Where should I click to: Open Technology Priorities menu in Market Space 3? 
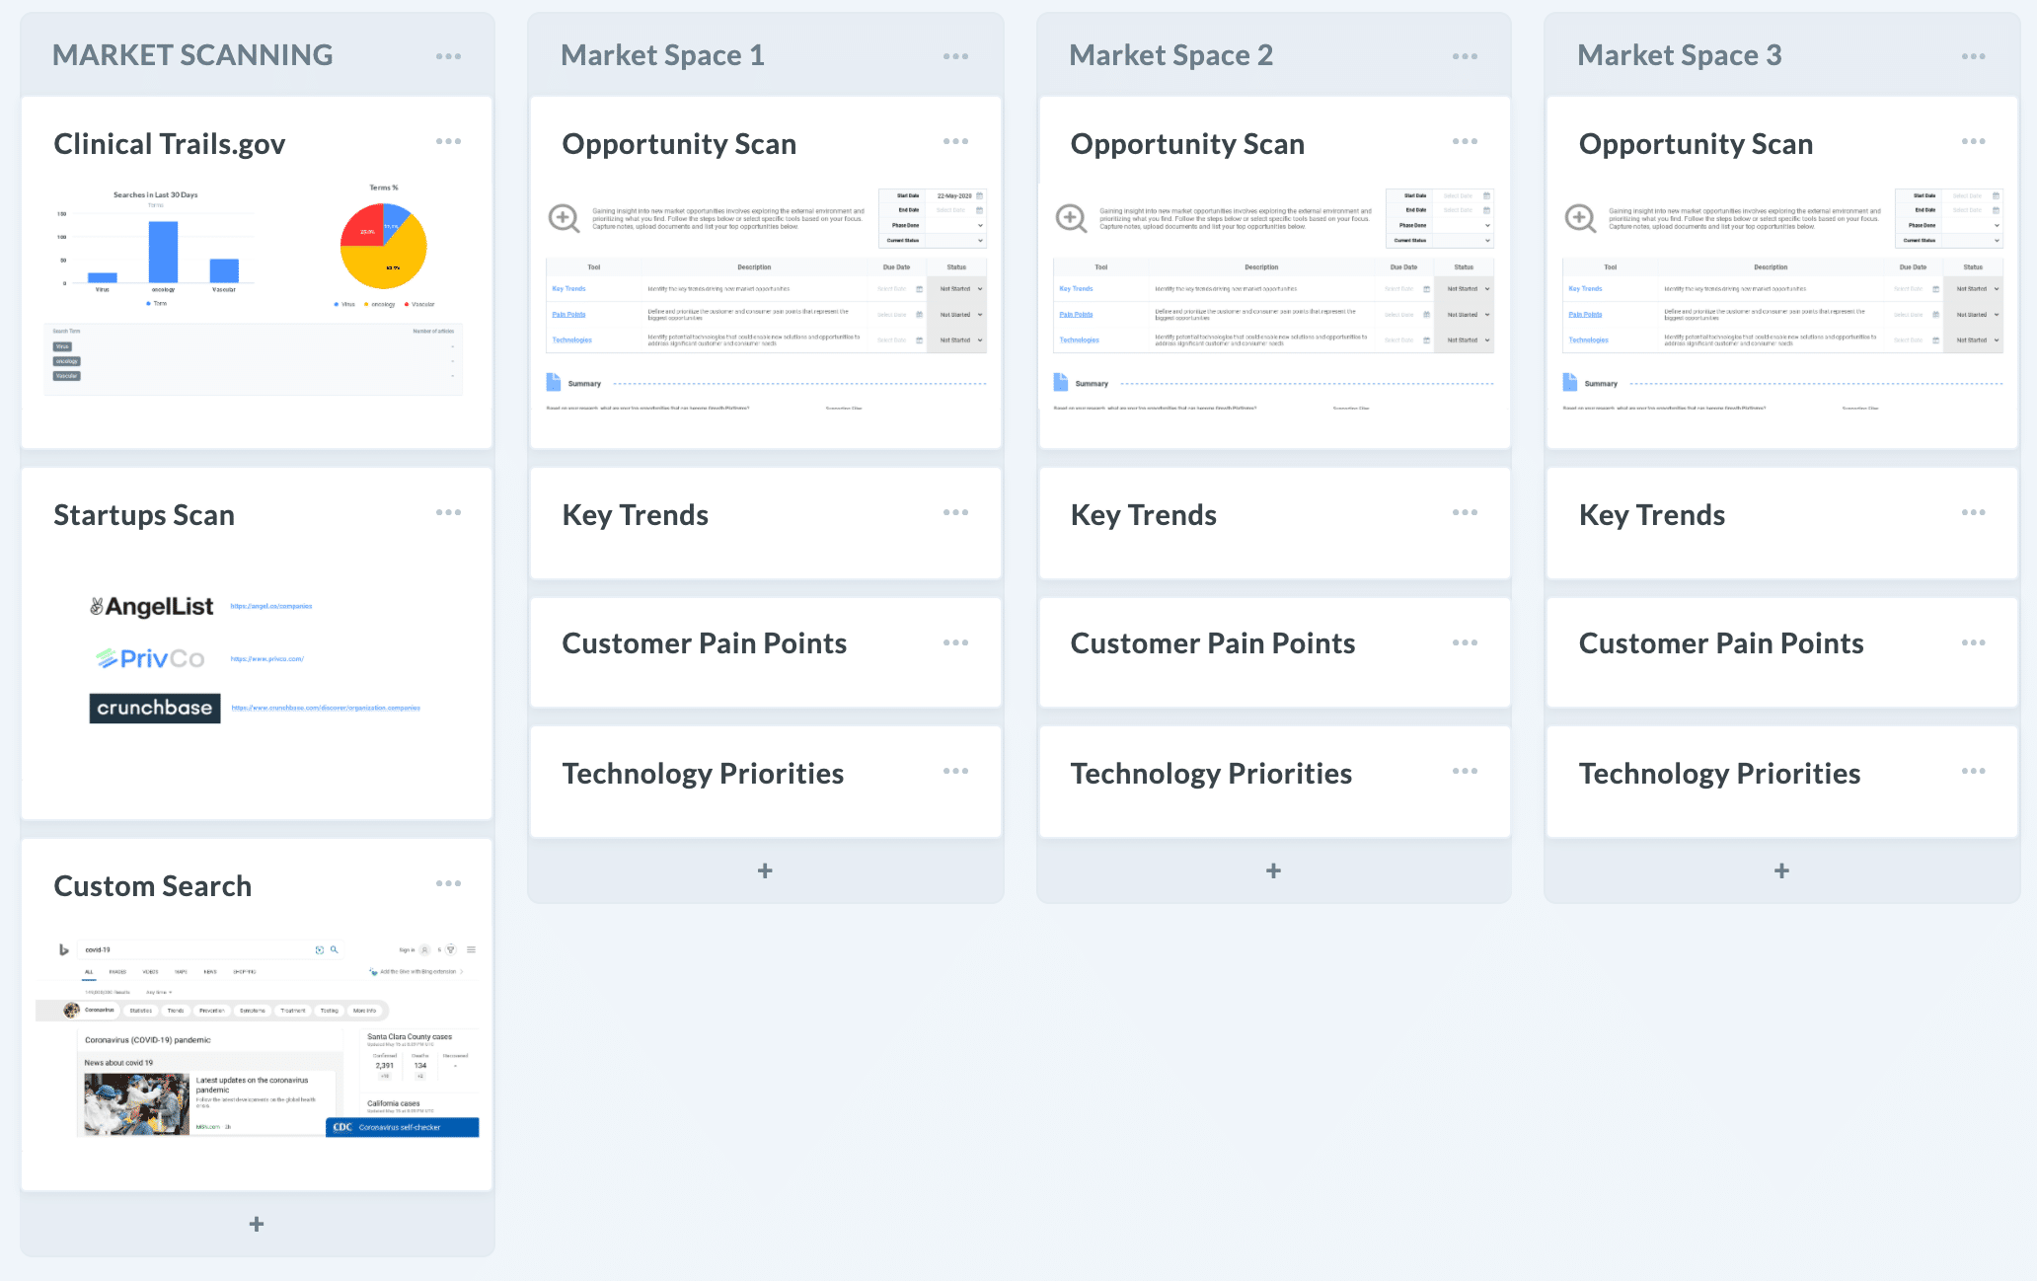(1974, 771)
